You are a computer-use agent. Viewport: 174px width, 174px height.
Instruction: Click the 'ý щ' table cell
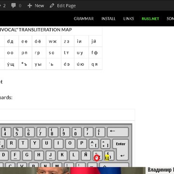click(x=12, y=64)
